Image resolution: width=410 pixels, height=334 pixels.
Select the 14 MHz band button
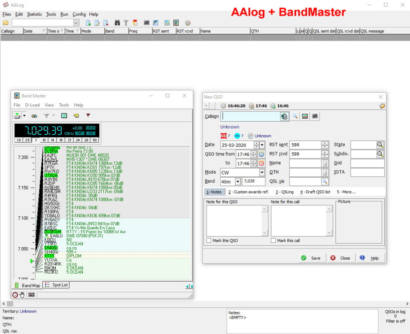click(52, 140)
